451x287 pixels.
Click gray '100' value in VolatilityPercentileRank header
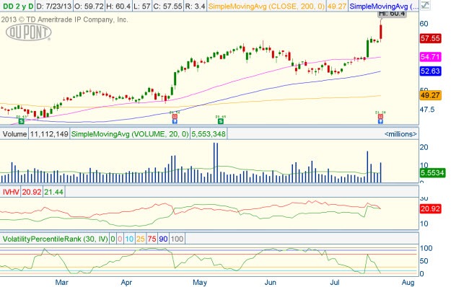177,239
